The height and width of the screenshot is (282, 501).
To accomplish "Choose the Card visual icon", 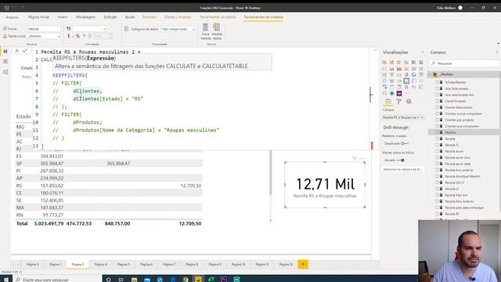I will pos(406,81).
